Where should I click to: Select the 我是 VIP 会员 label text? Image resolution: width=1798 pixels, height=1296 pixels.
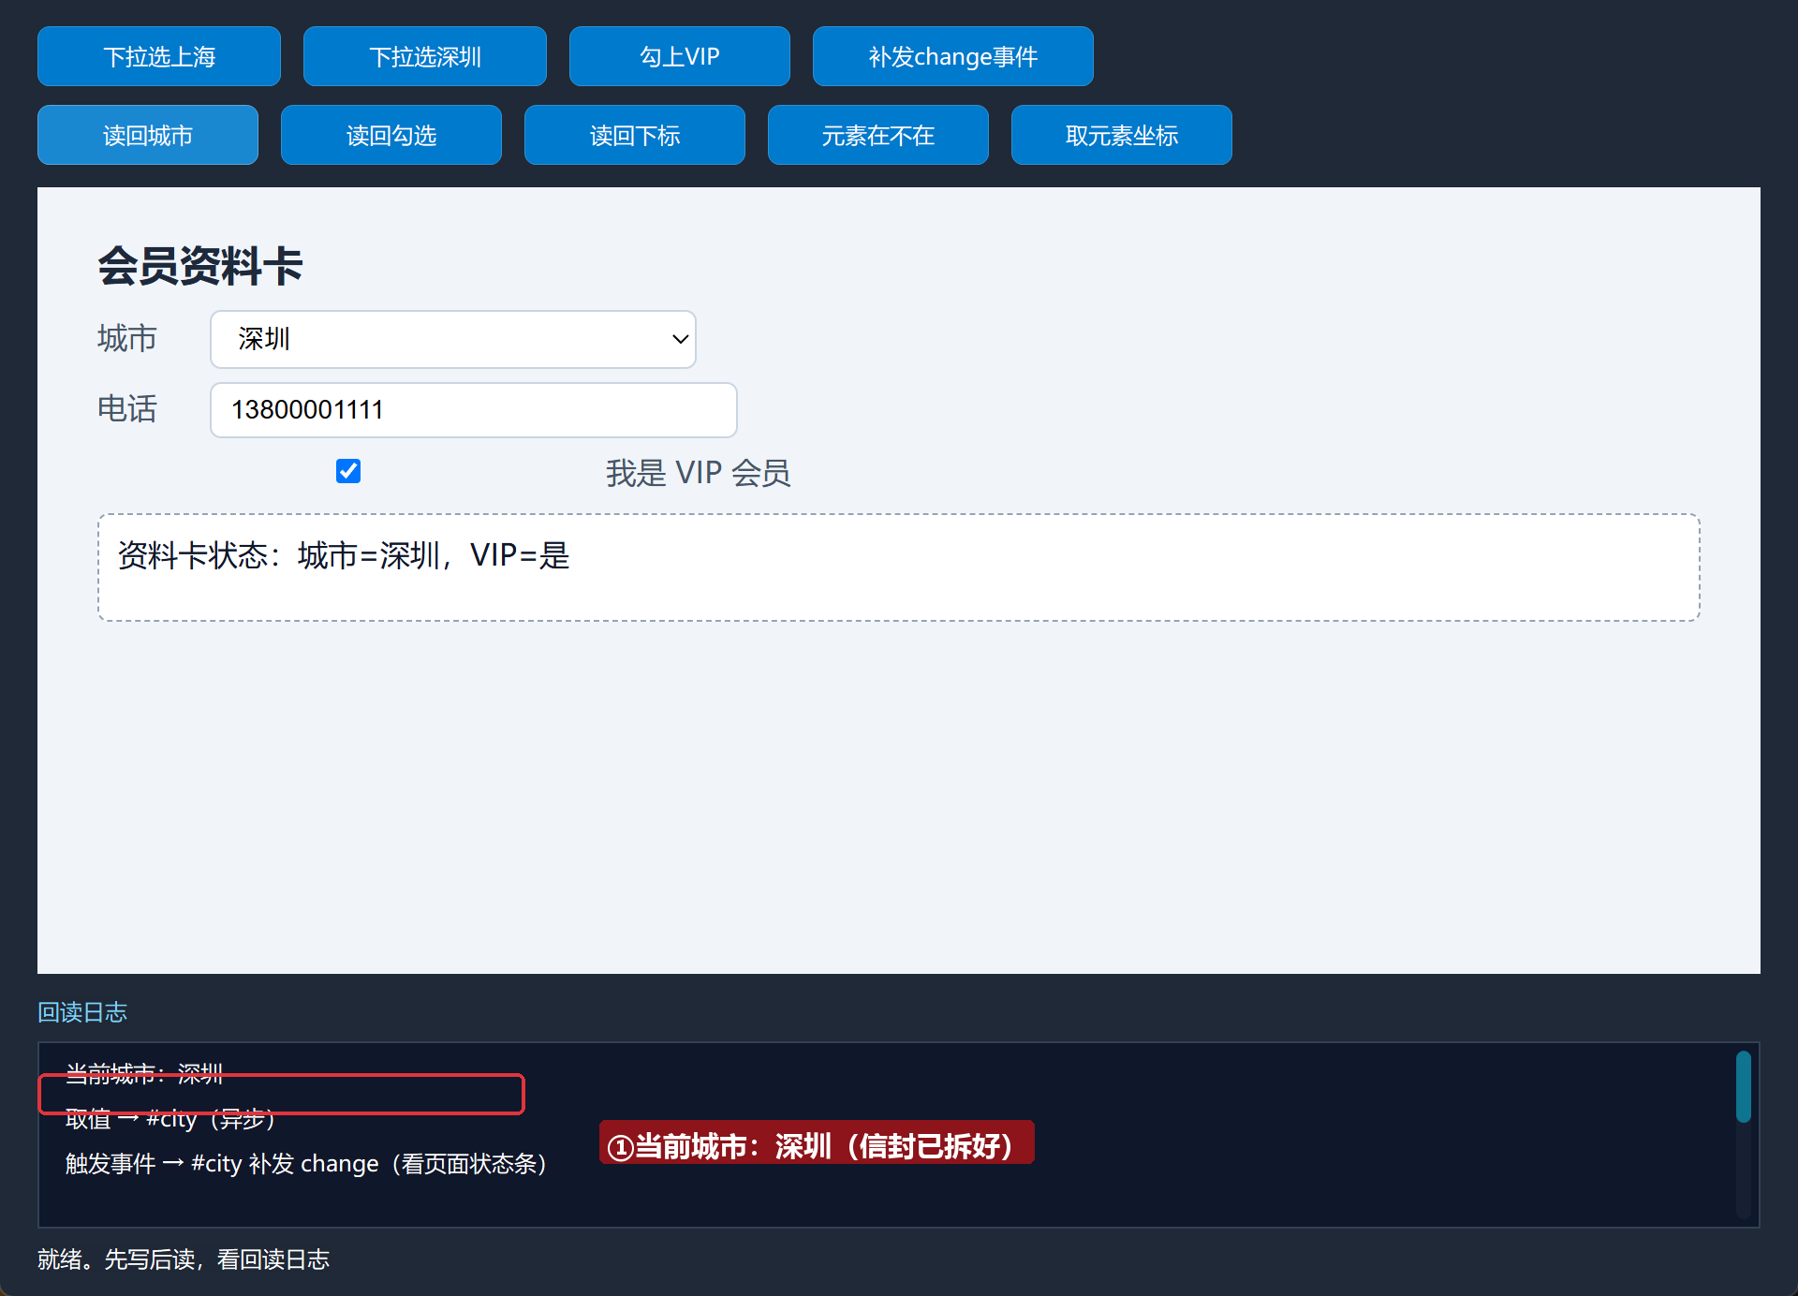699,473
